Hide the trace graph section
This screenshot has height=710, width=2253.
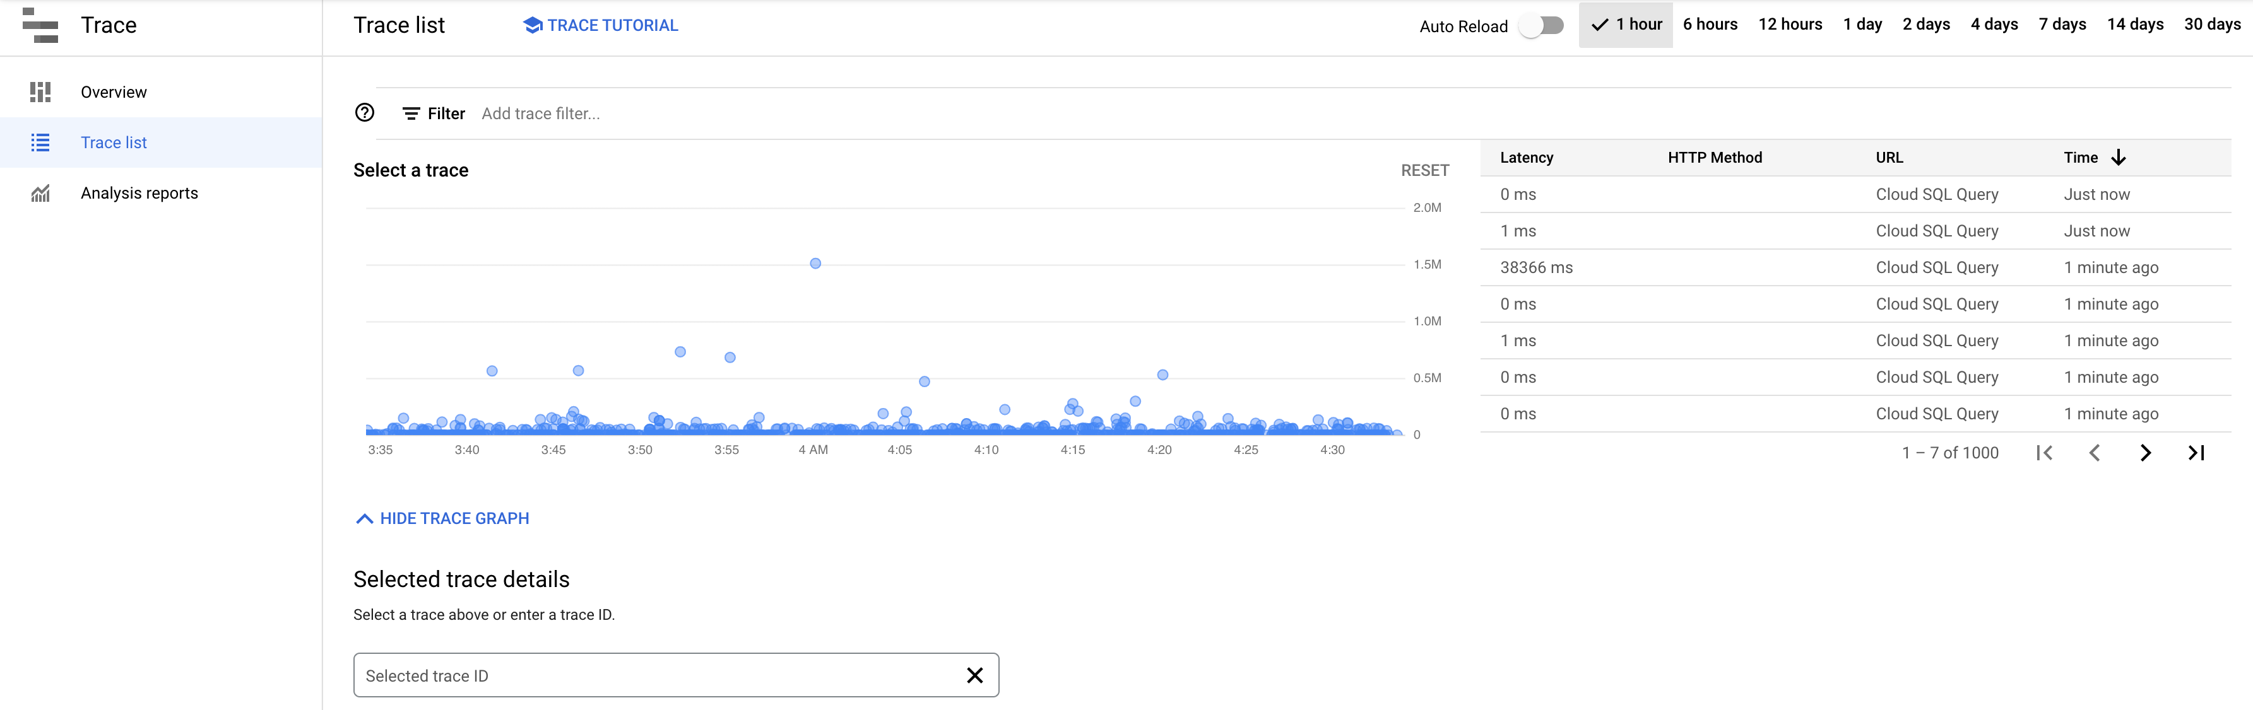[441, 519]
